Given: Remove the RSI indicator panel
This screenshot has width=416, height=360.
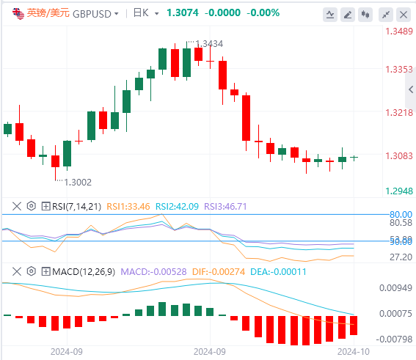Looking at the screenshot, I should 17,206.
